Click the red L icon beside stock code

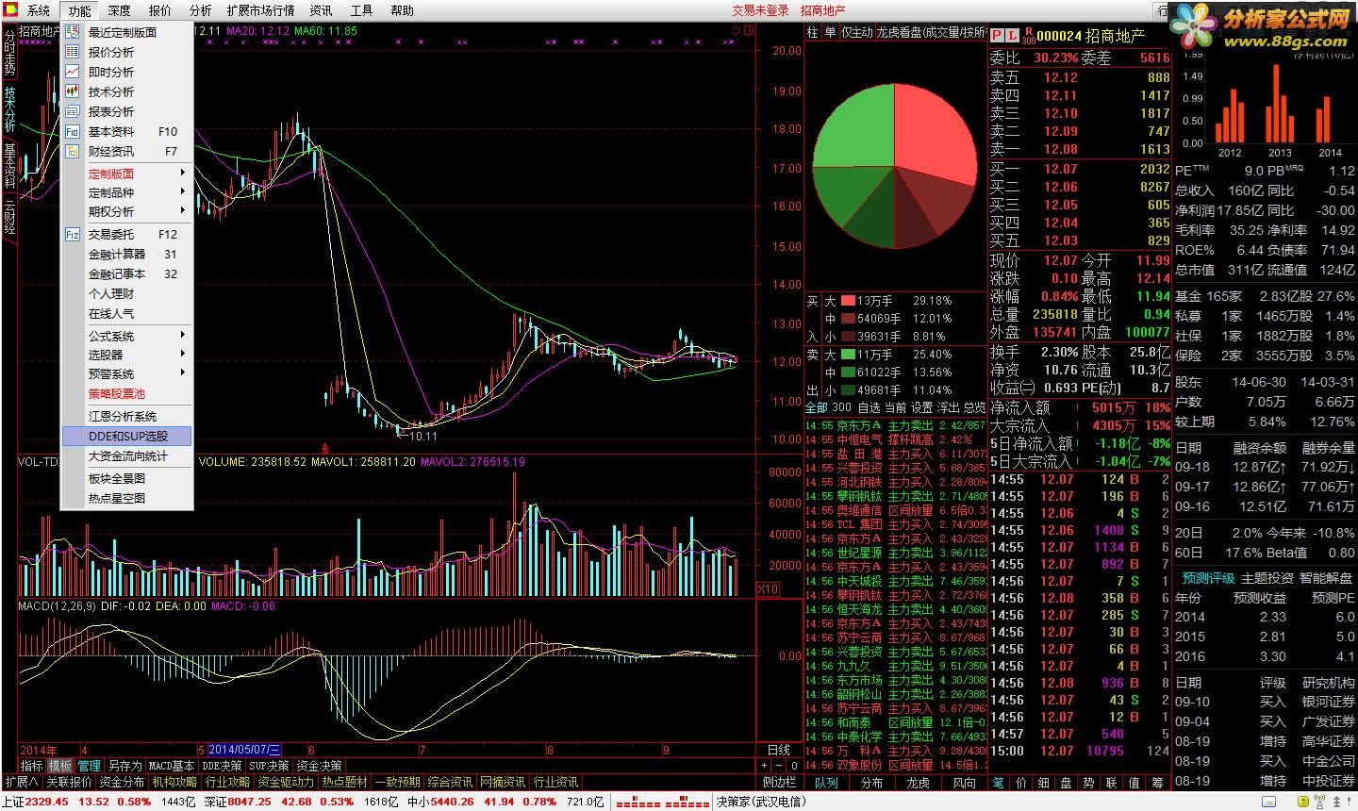(x=1012, y=36)
